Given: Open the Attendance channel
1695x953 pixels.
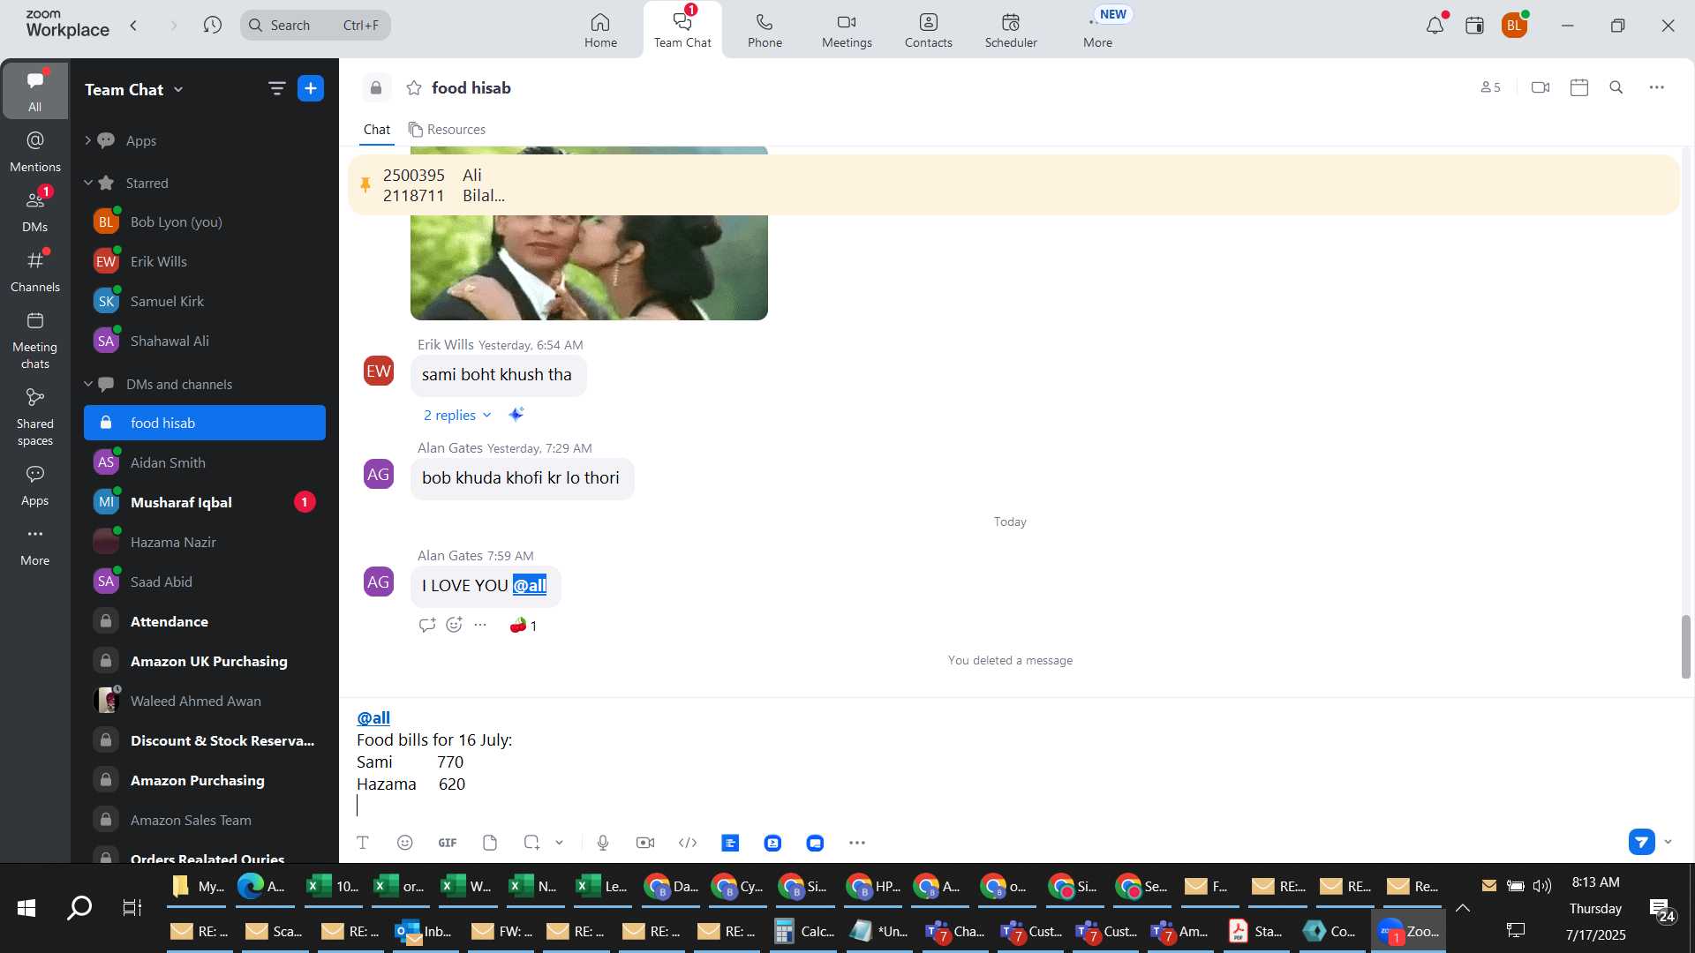Looking at the screenshot, I should (205, 621).
